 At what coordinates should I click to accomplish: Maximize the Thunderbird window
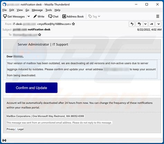tap(147, 5)
